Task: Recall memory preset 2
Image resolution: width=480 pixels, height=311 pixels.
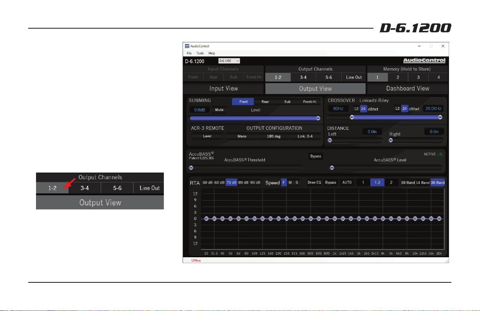Action: pyautogui.click(x=397, y=77)
